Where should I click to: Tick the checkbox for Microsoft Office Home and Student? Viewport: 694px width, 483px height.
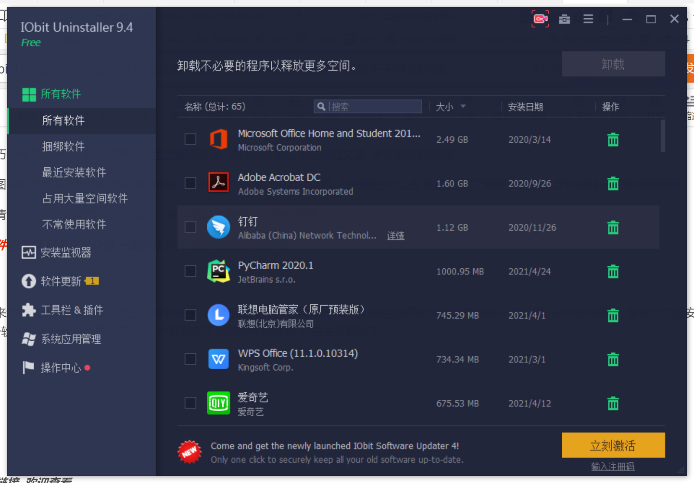click(x=190, y=139)
